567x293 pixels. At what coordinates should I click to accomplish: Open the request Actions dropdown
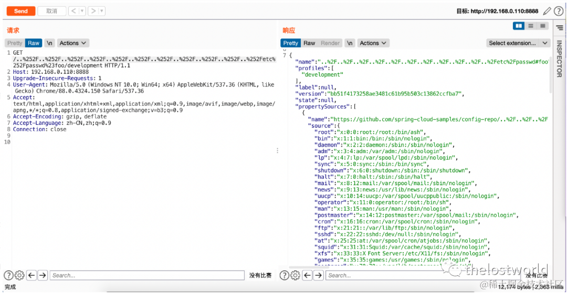pos(73,43)
